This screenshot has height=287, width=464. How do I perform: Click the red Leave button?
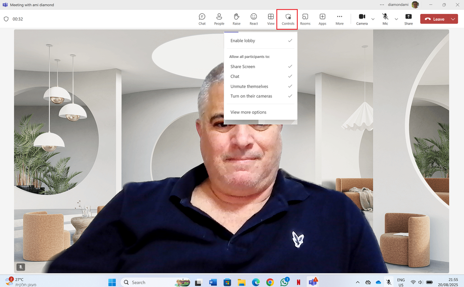click(434, 19)
